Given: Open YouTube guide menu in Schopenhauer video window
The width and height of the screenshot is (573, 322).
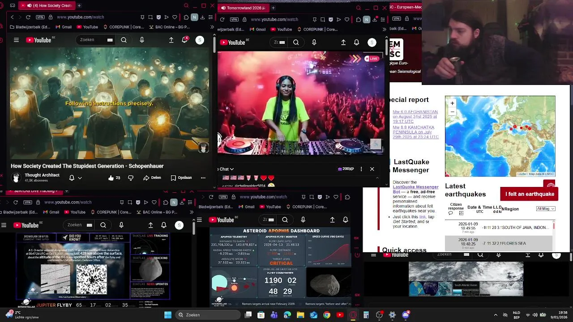Looking at the screenshot, I should coord(16,40).
